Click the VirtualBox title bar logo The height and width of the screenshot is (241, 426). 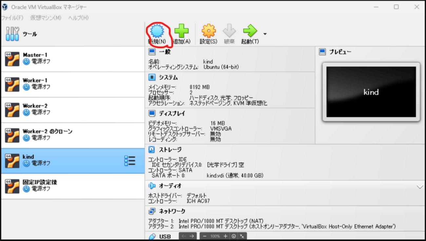pos(5,7)
